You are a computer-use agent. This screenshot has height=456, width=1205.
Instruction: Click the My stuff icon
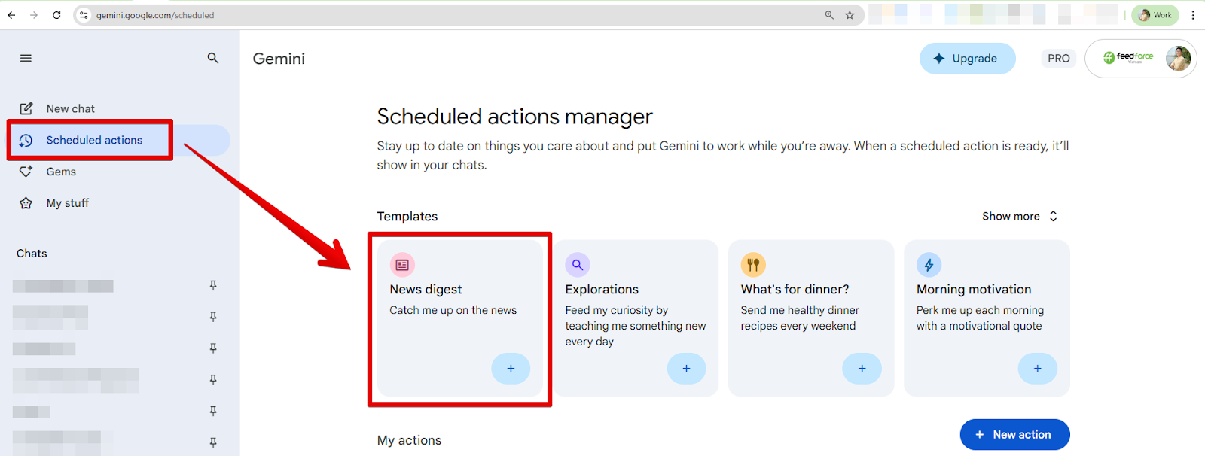tap(26, 203)
